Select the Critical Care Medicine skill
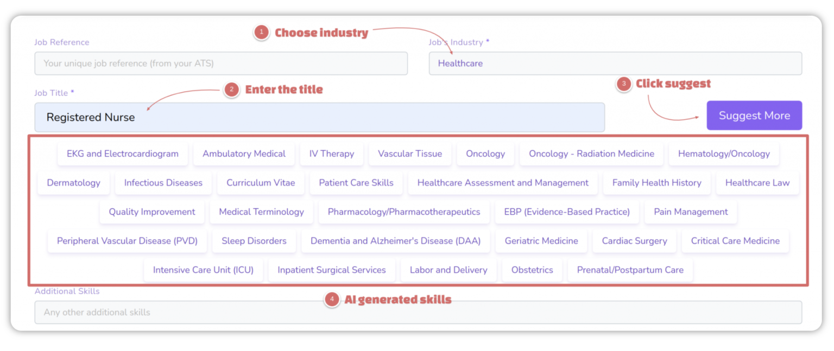This screenshot has height=351, width=834. [x=735, y=241]
